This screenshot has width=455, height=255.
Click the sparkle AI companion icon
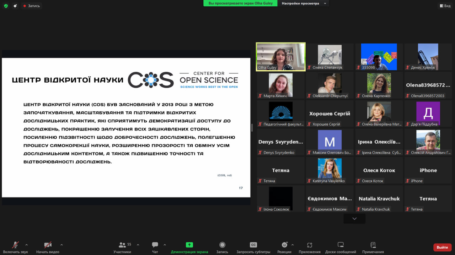coord(15,6)
